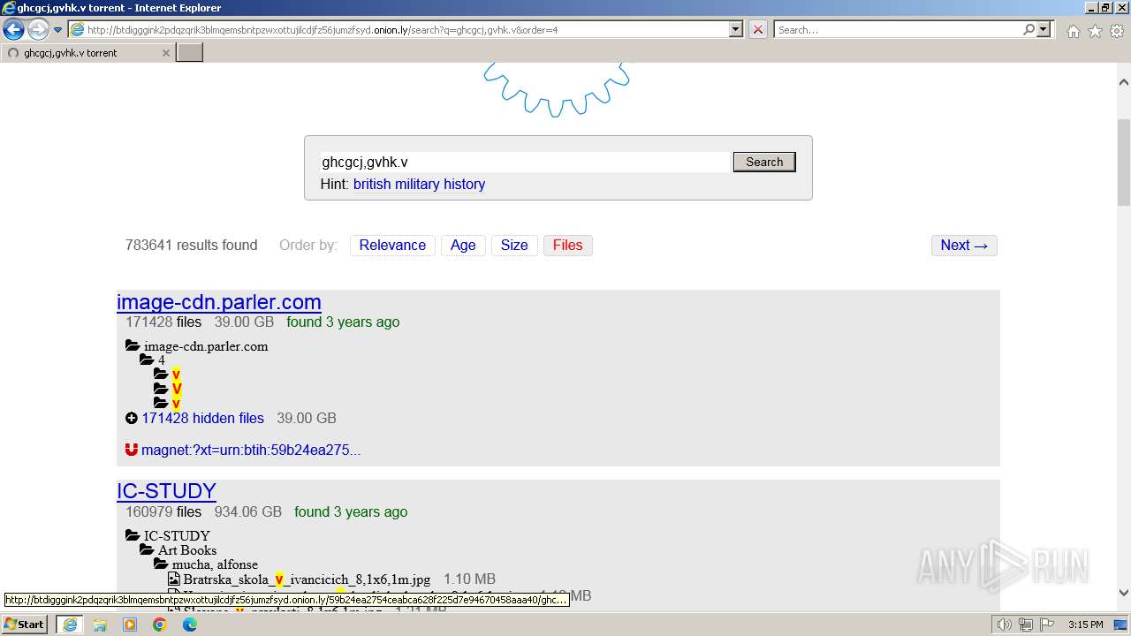Image resolution: width=1131 pixels, height=636 pixels.
Task: Open the image-cdn.parler.com torrent title
Action: coord(219,301)
